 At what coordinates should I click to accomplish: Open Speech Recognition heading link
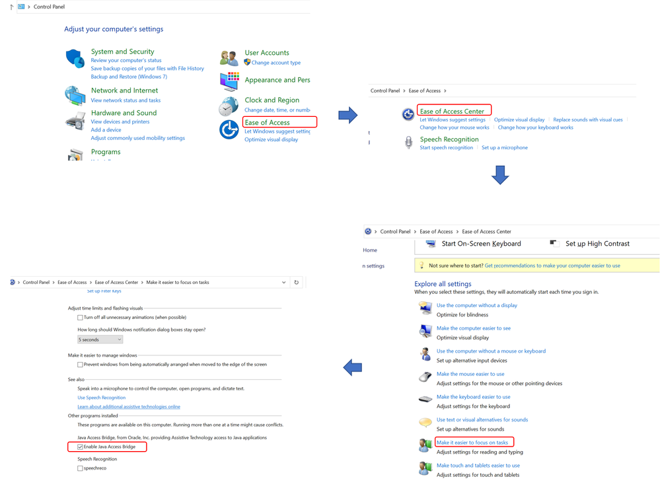pos(449,139)
